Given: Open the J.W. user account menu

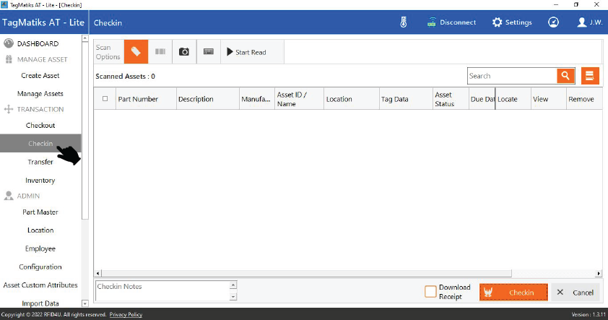Looking at the screenshot, I should (589, 22).
